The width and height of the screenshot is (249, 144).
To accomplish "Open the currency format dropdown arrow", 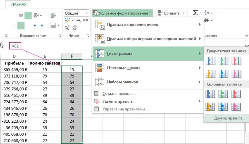I will point(73,21).
